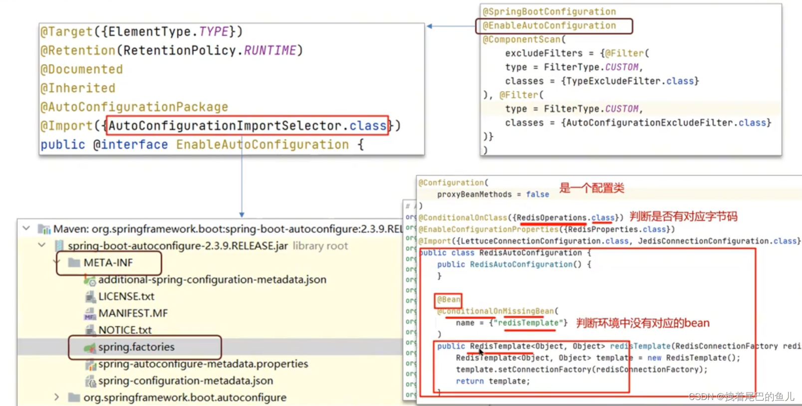
Task: Click the "redisTemplate" string literal
Action: pyautogui.click(x=528, y=323)
